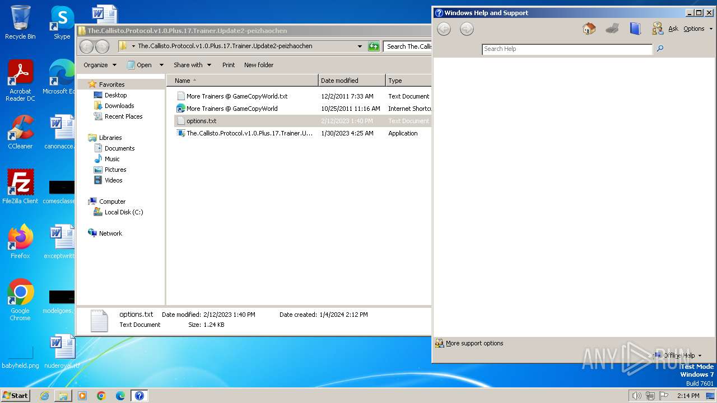
Task: Select Local Disk (C:) in navigation pane
Action: click(x=123, y=212)
